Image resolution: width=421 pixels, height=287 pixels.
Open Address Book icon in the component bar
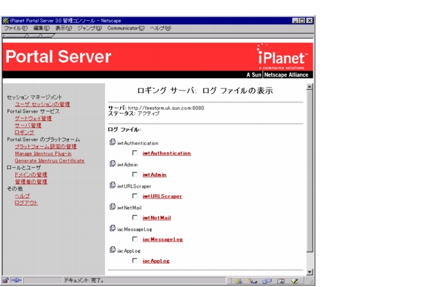(281, 281)
